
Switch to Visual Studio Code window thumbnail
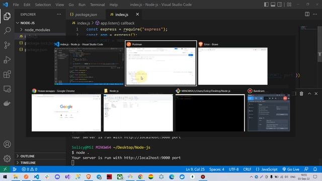coord(89,64)
